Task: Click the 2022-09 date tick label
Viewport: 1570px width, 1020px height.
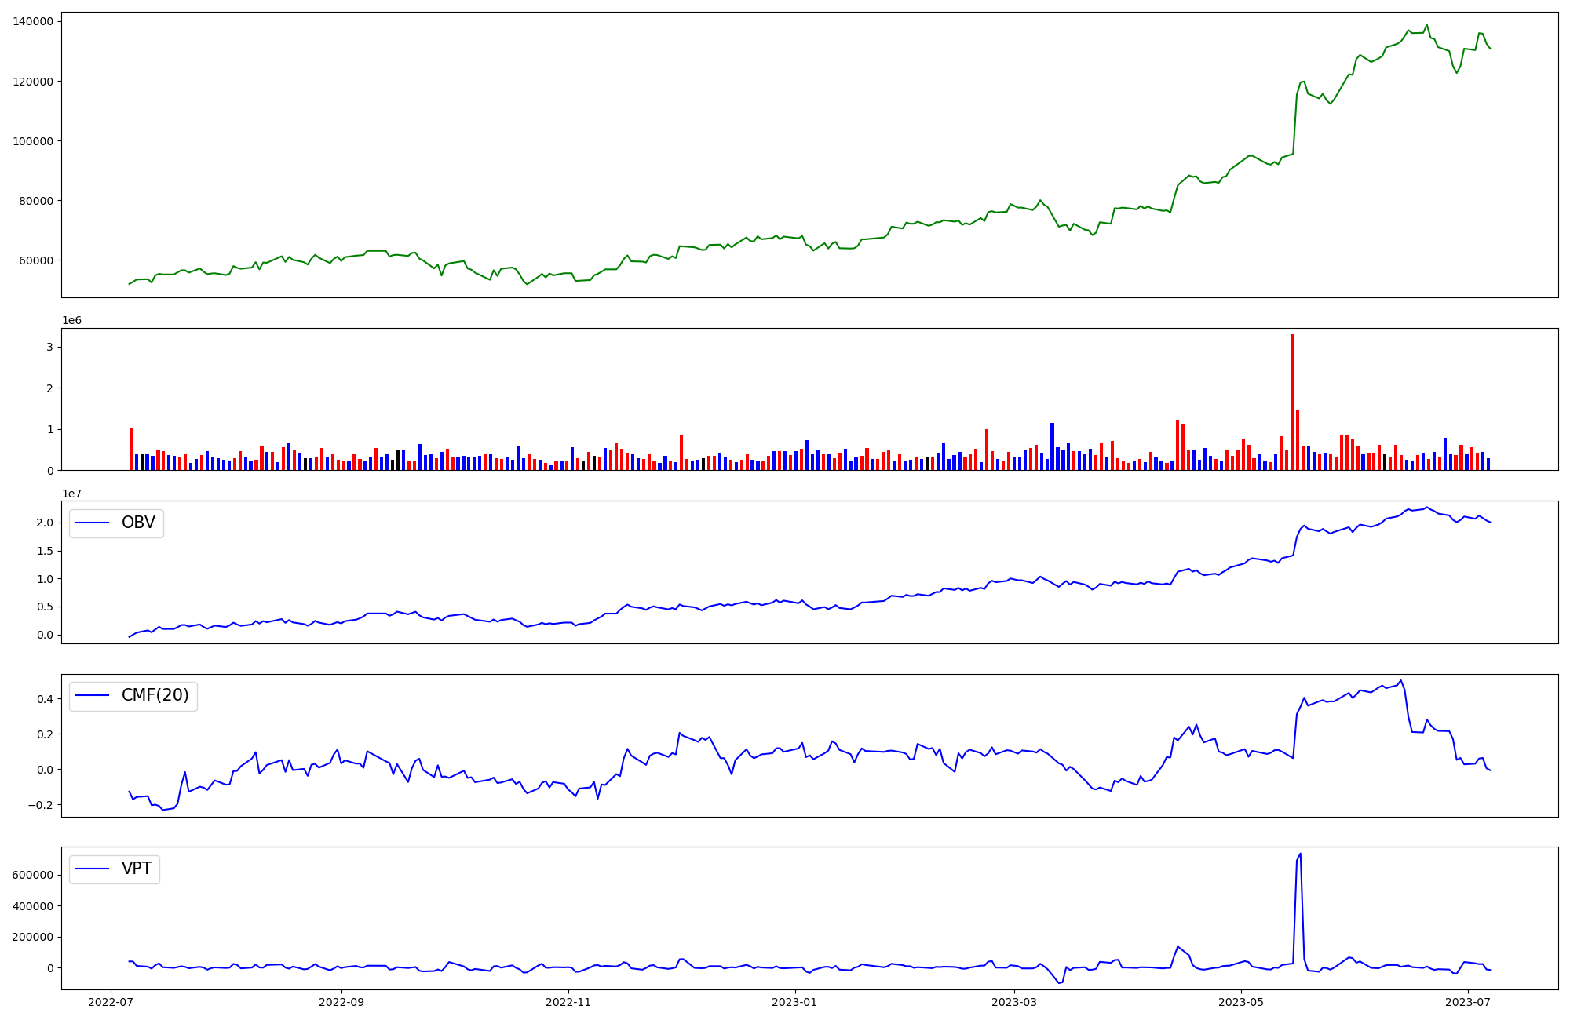Action: click(x=341, y=1002)
